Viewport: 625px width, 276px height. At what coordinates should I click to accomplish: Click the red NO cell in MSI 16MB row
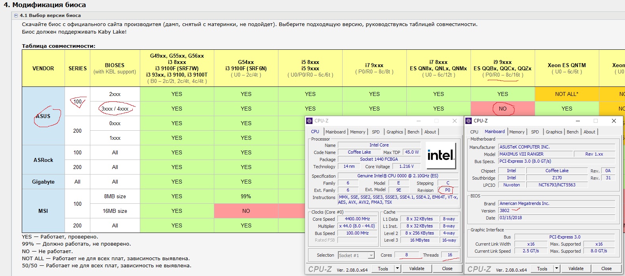(x=246, y=211)
